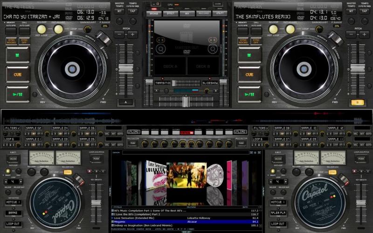373x233 pixels.
Task: Toggle SYNC NOCBG on the right deck
Action: (243, 41)
